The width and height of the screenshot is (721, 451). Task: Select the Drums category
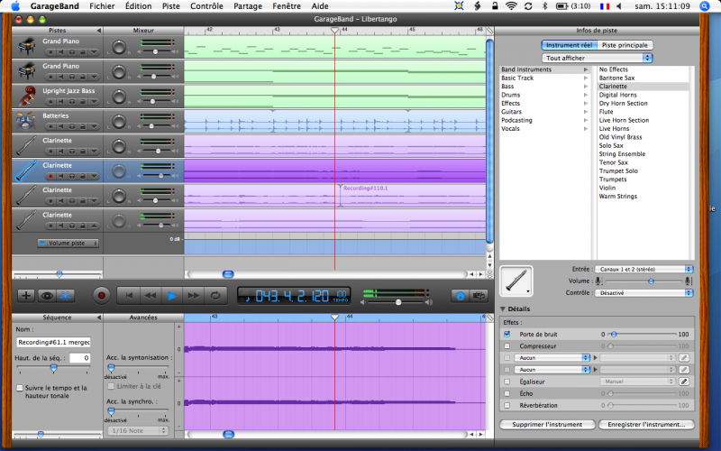click(x=510, y=95)
